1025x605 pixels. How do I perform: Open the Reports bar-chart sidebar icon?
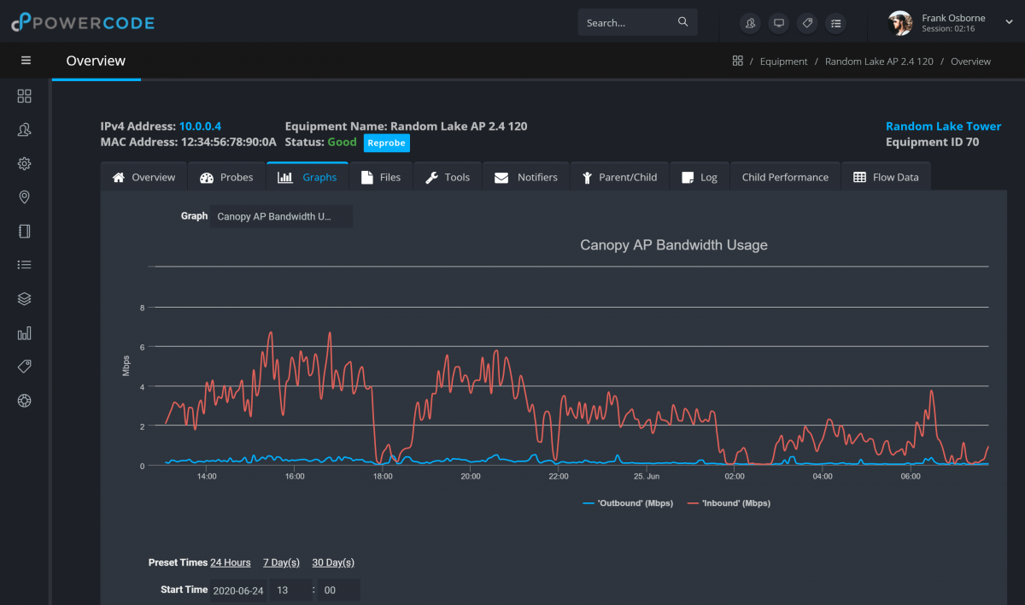24,332
